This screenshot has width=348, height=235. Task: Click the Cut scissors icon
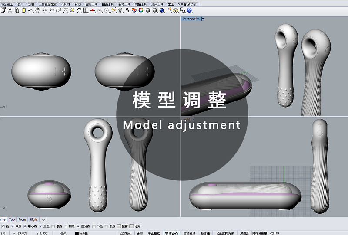click(10, 10)
